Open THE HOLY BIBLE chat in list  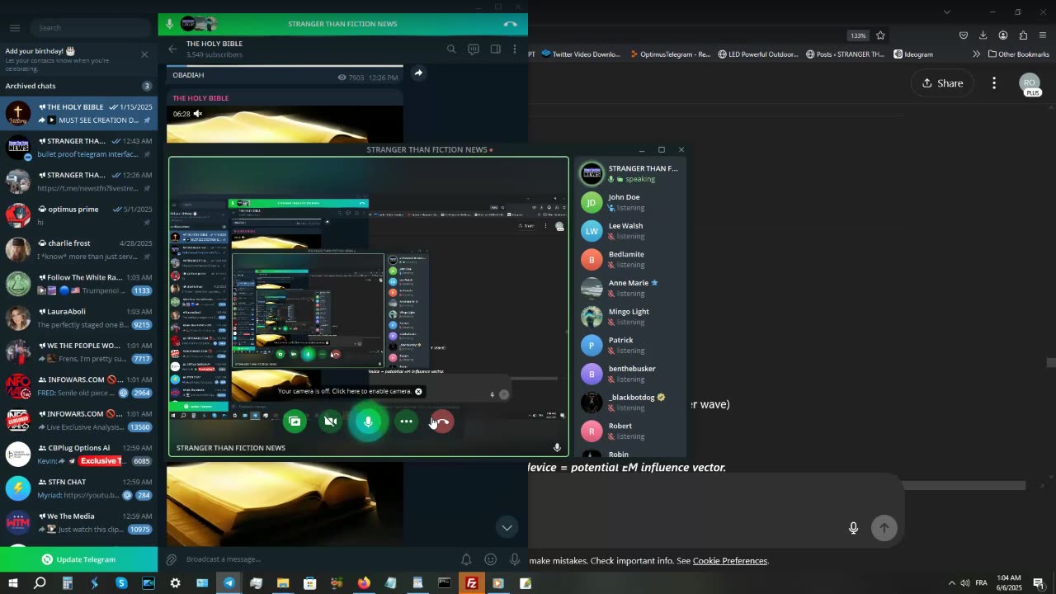78,114
